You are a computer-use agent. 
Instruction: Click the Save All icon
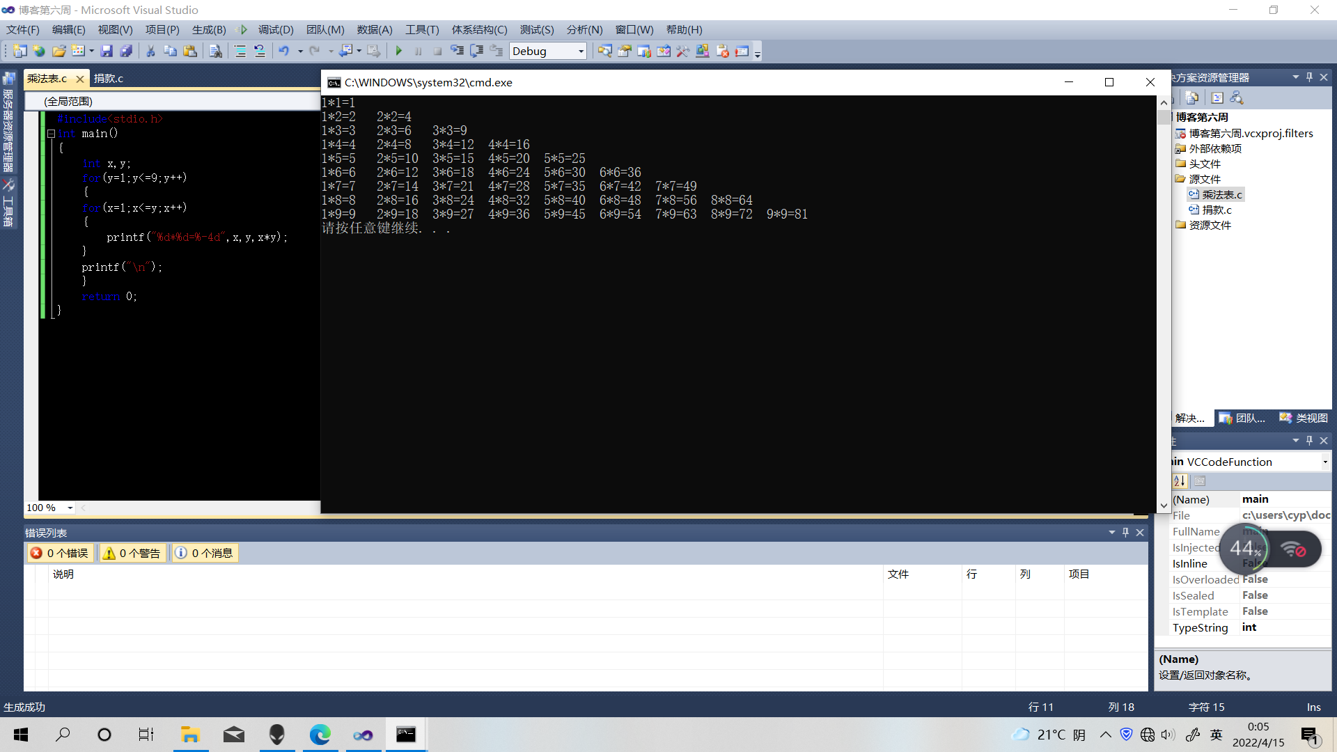click(126, 51)
